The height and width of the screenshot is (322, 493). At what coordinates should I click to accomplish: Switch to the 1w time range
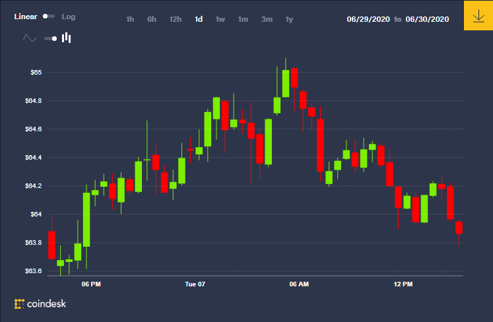(x=220, y=19)
